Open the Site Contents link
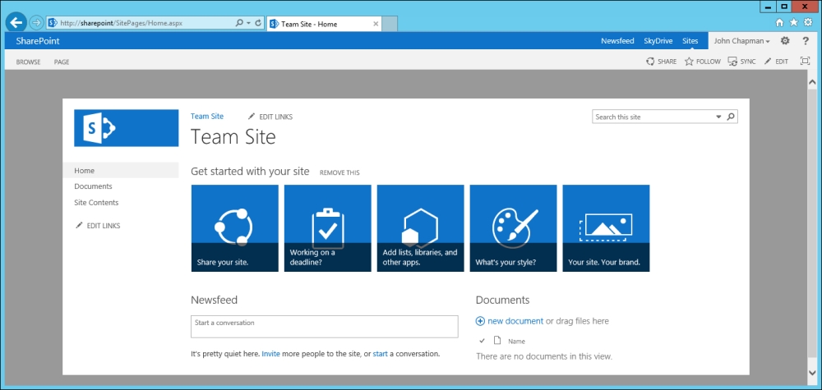Image resolution: width=822 pixels, height=390 pixels. pyautogui.click(x=96, y=203)
